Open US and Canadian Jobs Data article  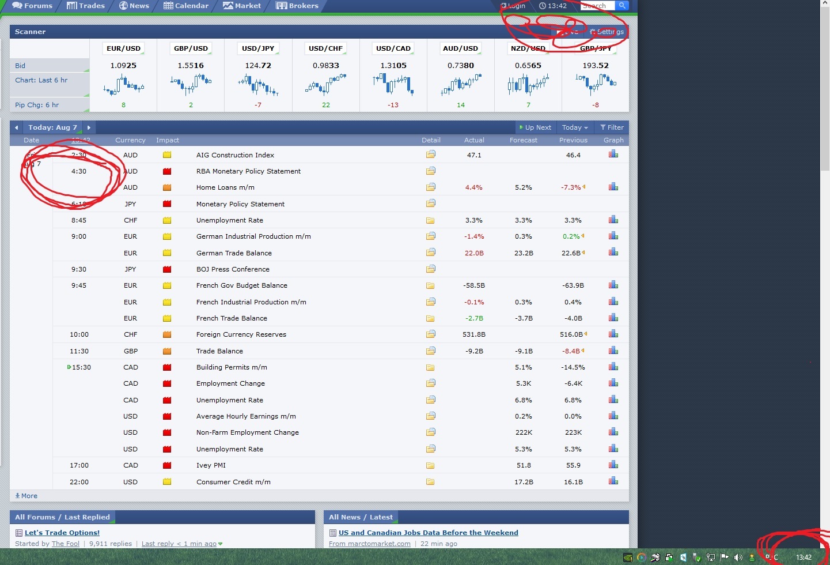click(x=429, y=533)
